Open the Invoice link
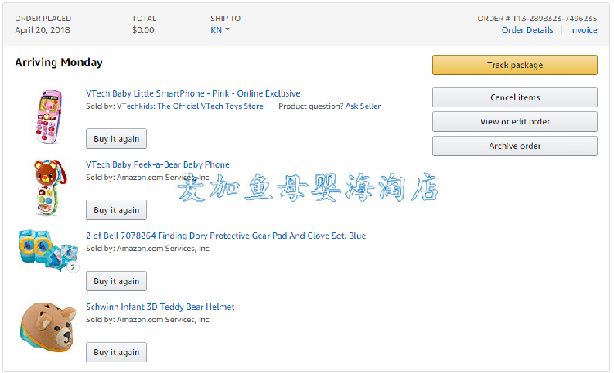614x373 pixels. click(583, 29)
